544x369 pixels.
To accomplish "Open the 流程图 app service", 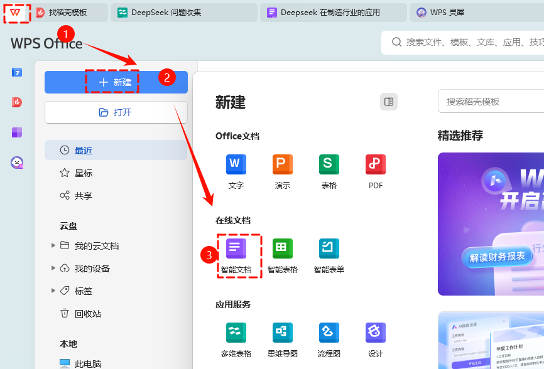I will point(329,340).
